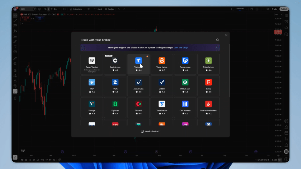This screenshot has width=301, height=169.
Task: Expand the Indicators menu in top toolbar
Action: click(x=76, y=9)
